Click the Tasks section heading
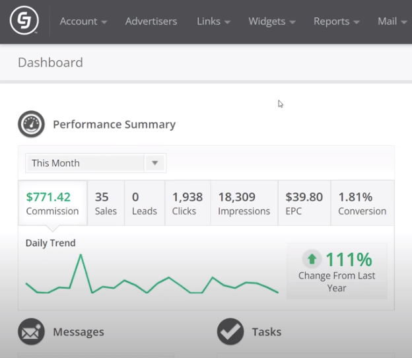 [x=267, y=332]
